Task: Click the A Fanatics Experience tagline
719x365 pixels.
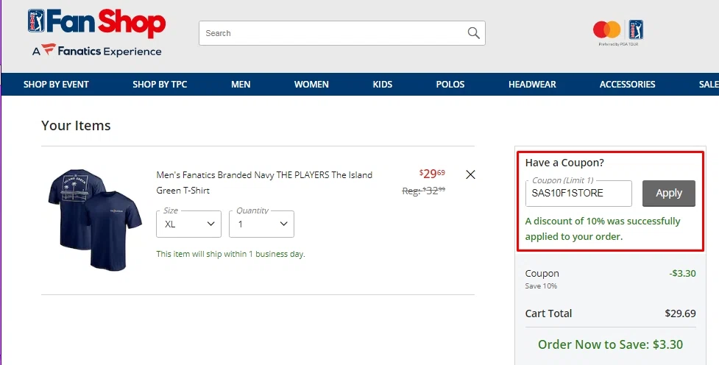Action: click(x=96, y=50)
